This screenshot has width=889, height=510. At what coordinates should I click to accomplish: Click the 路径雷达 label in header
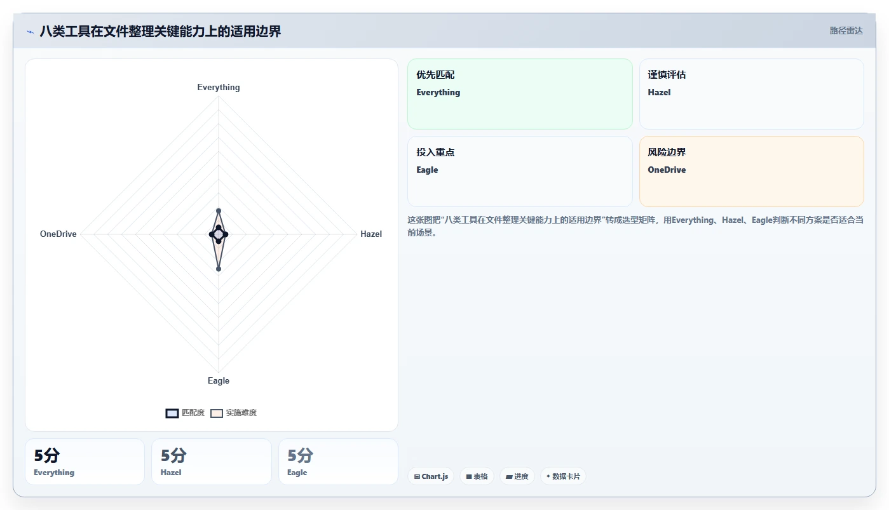pos(846,30)
